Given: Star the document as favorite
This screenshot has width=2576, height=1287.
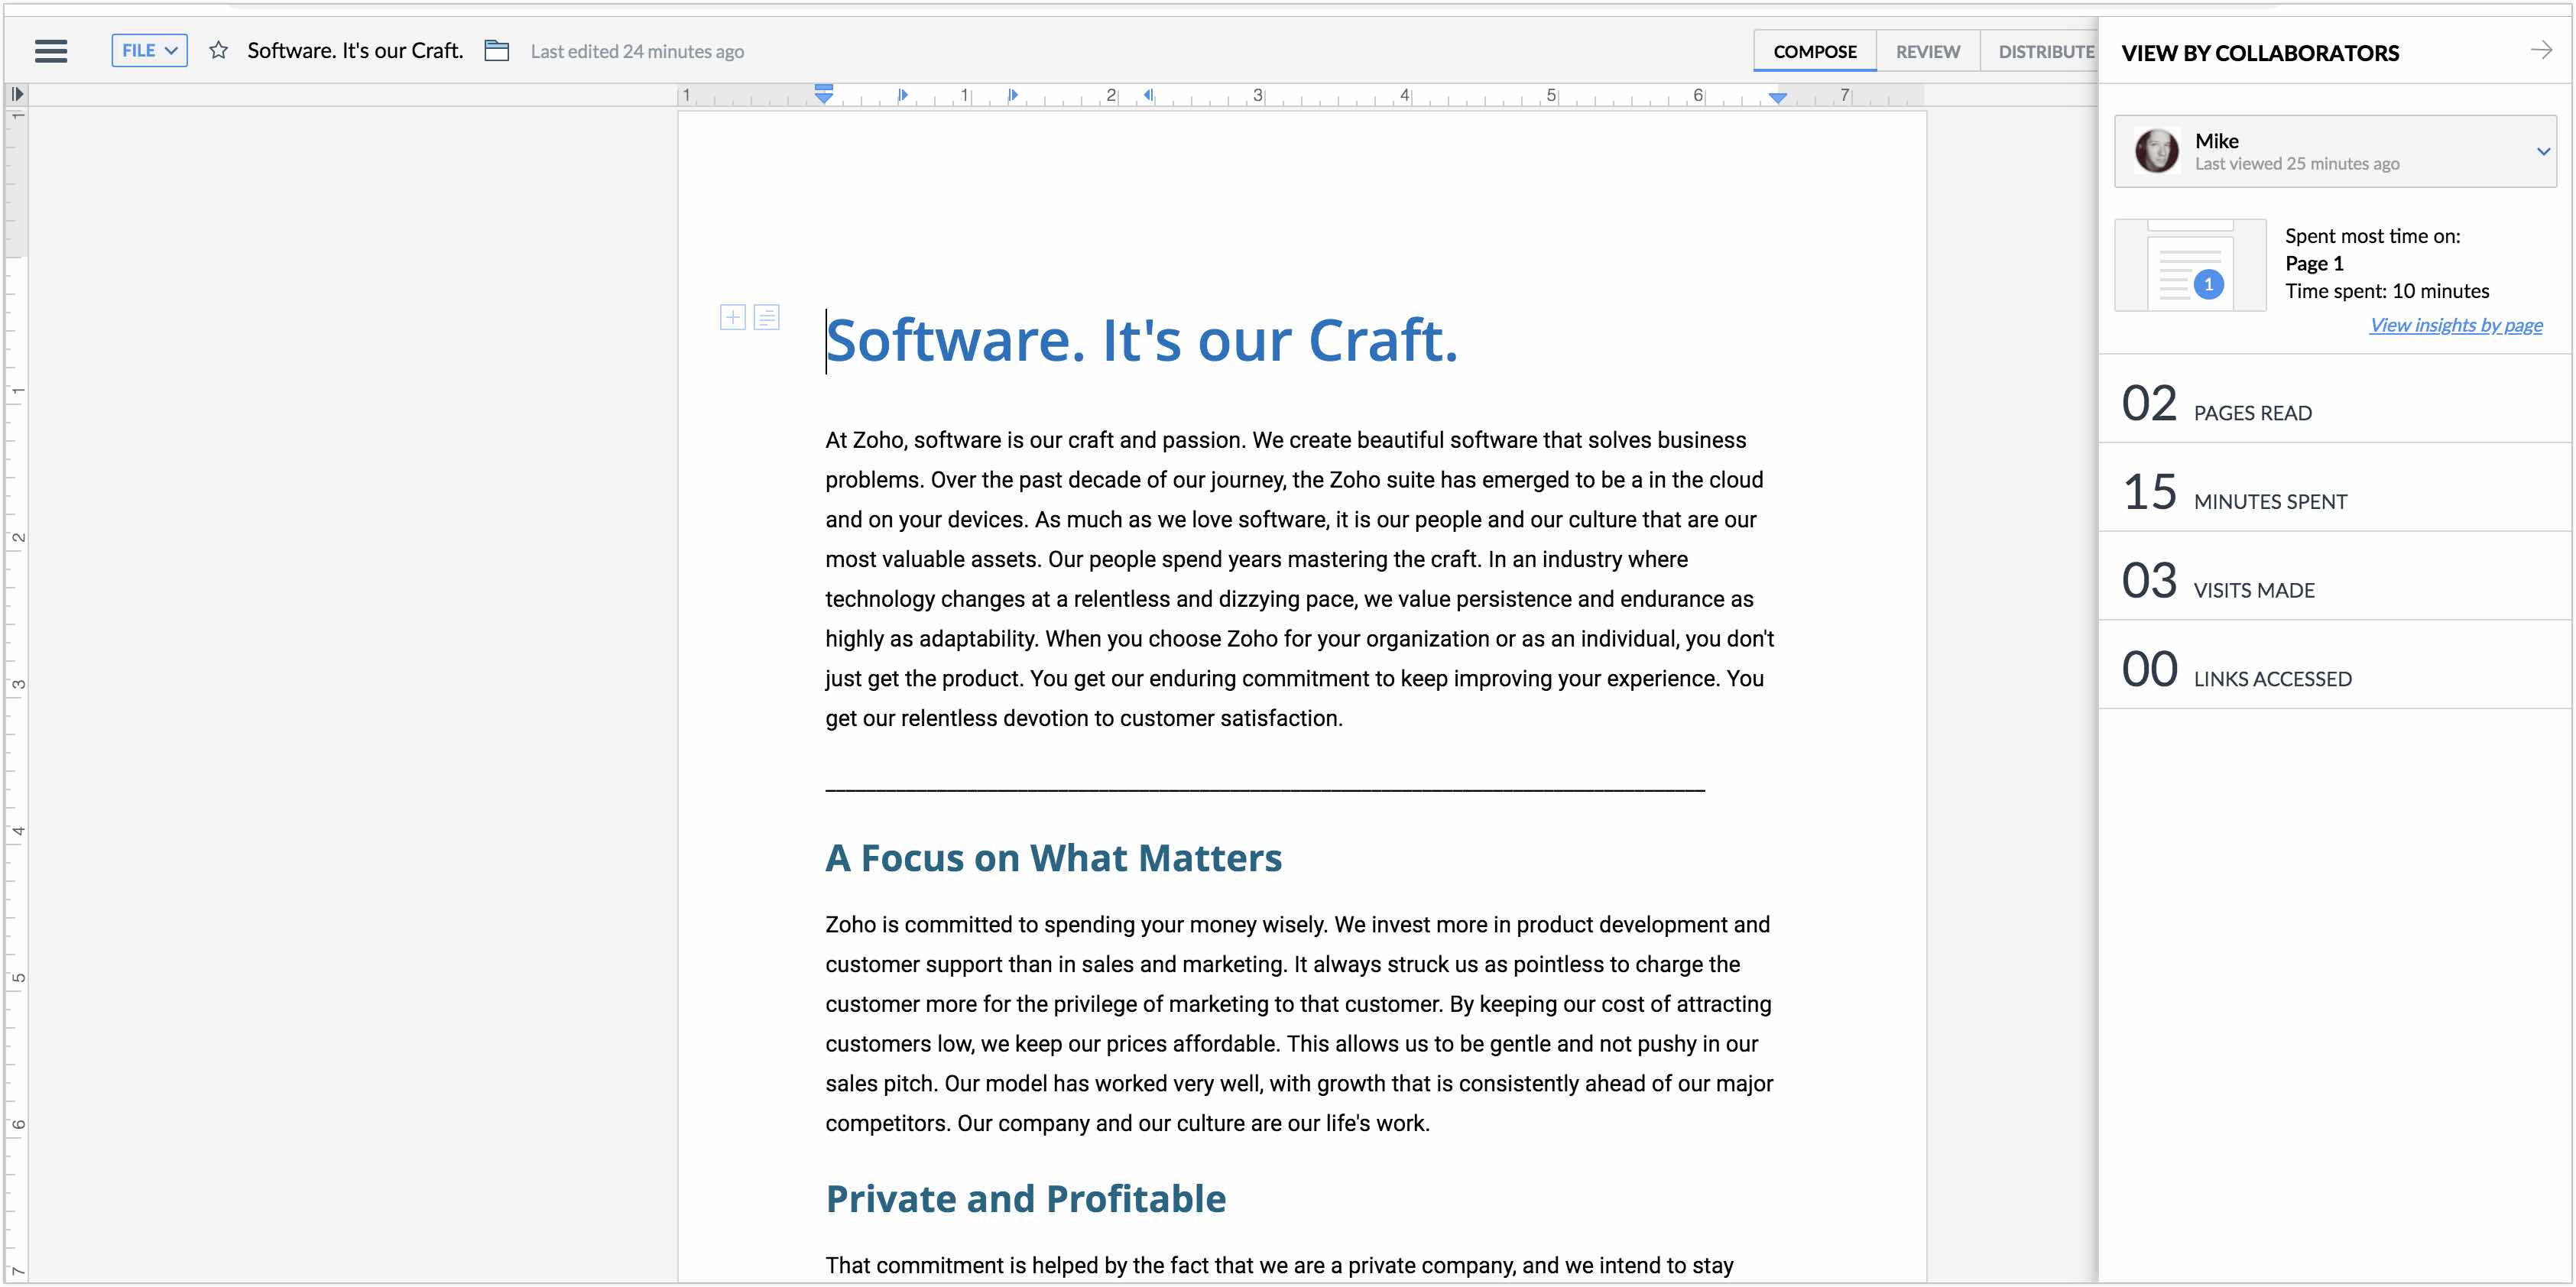Looking at the screenshot, I should coord(218,50).
